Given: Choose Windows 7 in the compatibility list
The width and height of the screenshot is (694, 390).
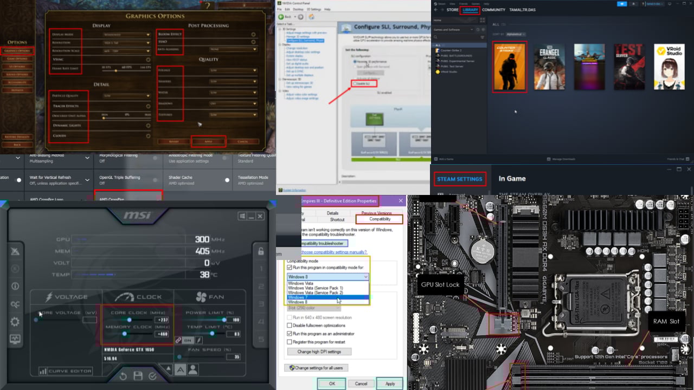Looking at the screenshot, I should click(327, 297).
